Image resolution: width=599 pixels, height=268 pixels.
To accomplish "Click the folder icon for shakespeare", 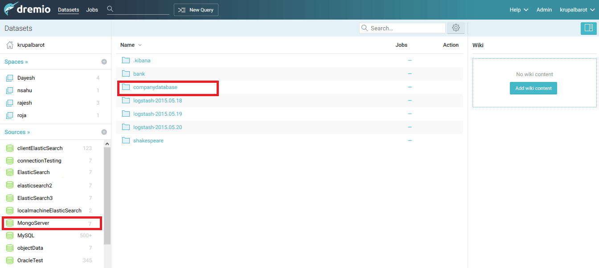I will 126,141.
